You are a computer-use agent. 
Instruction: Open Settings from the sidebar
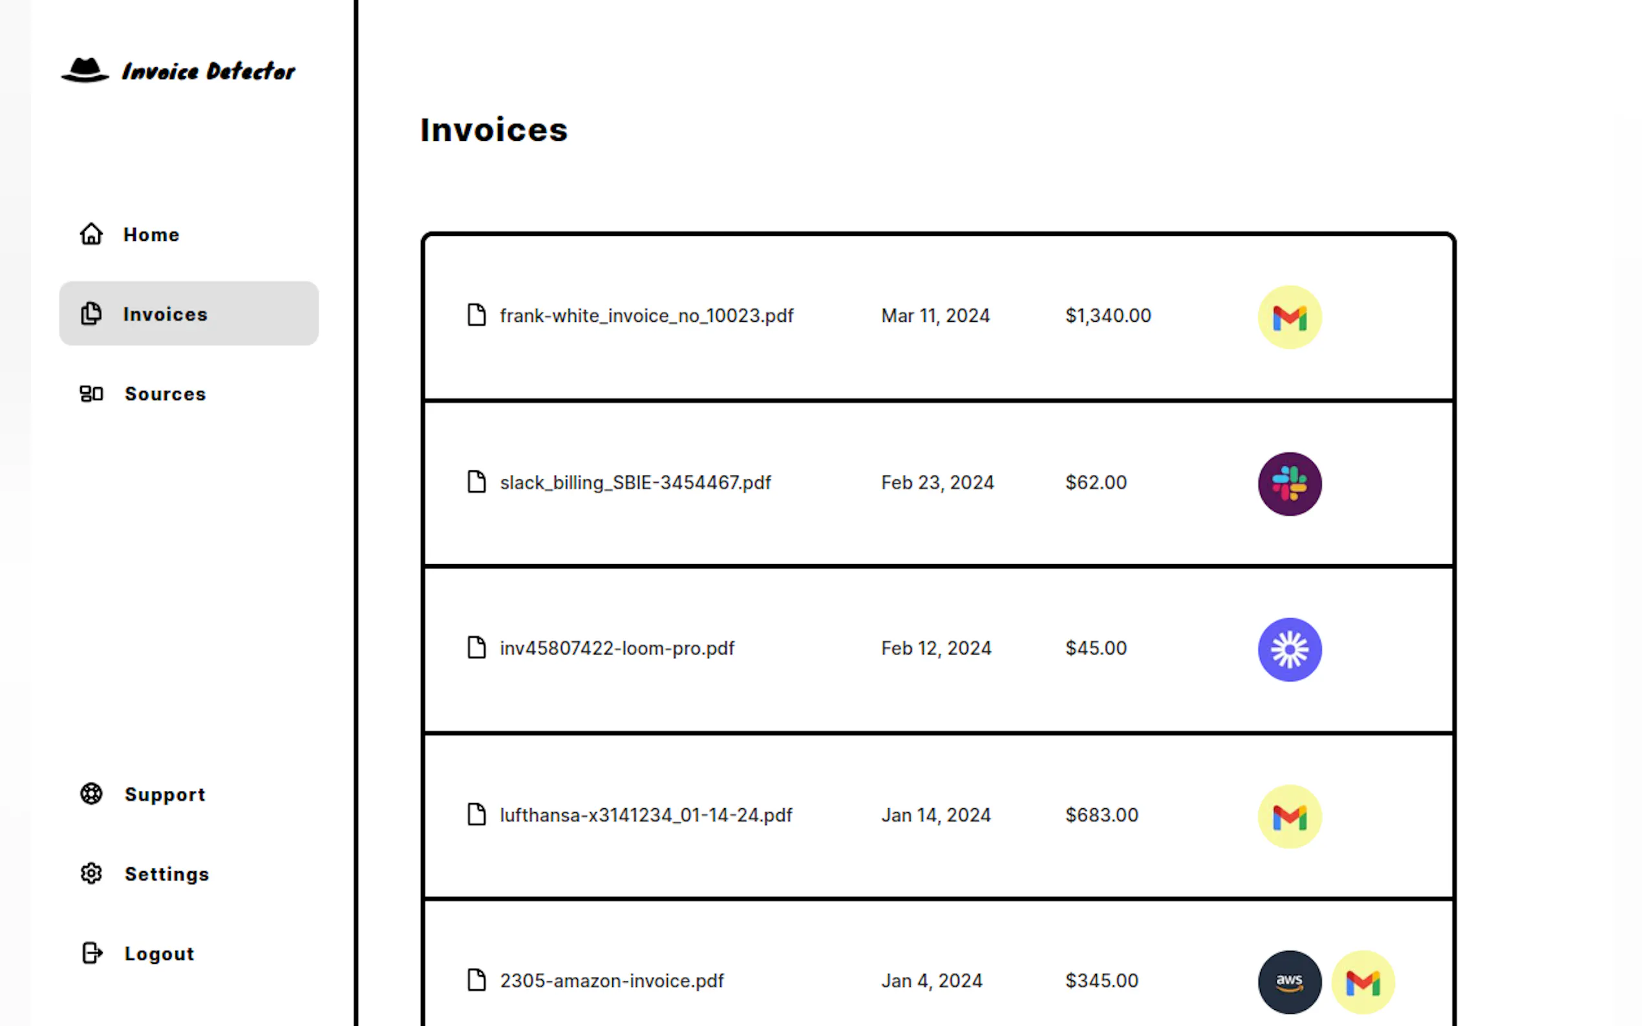click(166, 874)
